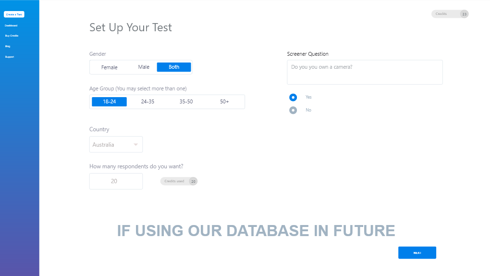
Task: Select Male gender option
Action: tap(144, 67)
